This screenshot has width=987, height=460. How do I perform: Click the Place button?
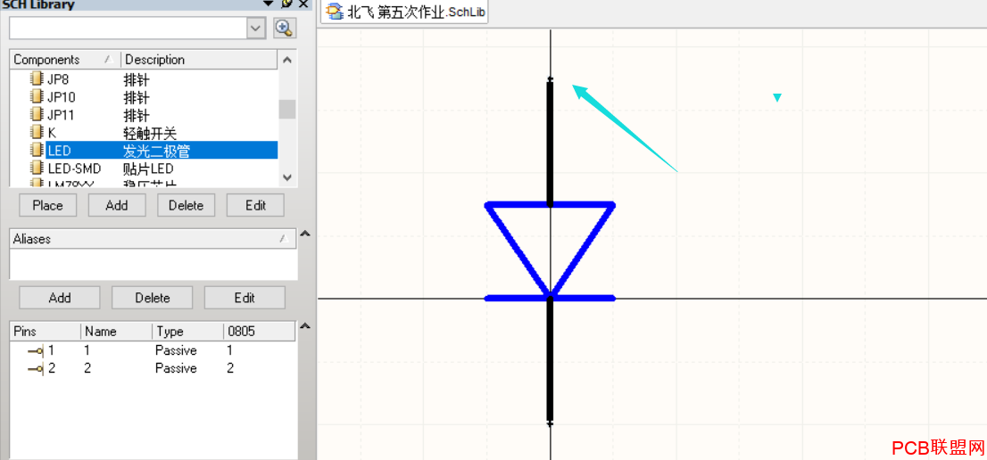(x=48, y=206)
